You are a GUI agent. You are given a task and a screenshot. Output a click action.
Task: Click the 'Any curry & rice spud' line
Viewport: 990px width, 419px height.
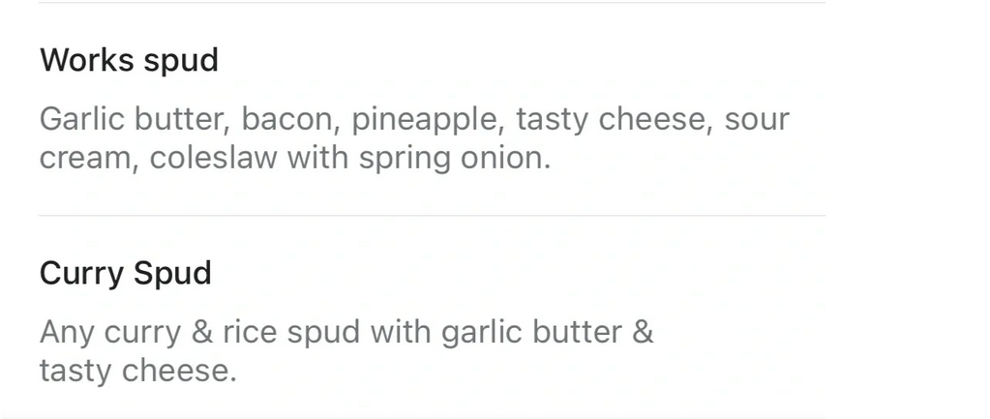tap(346, 333)
